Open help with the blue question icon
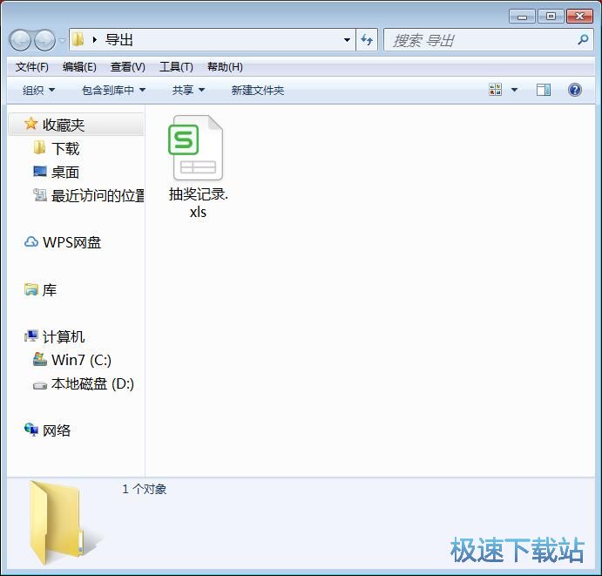602x576 pixels. [x=575, y=90]
